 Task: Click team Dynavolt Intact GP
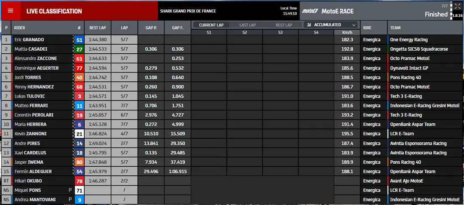point(409,68)
